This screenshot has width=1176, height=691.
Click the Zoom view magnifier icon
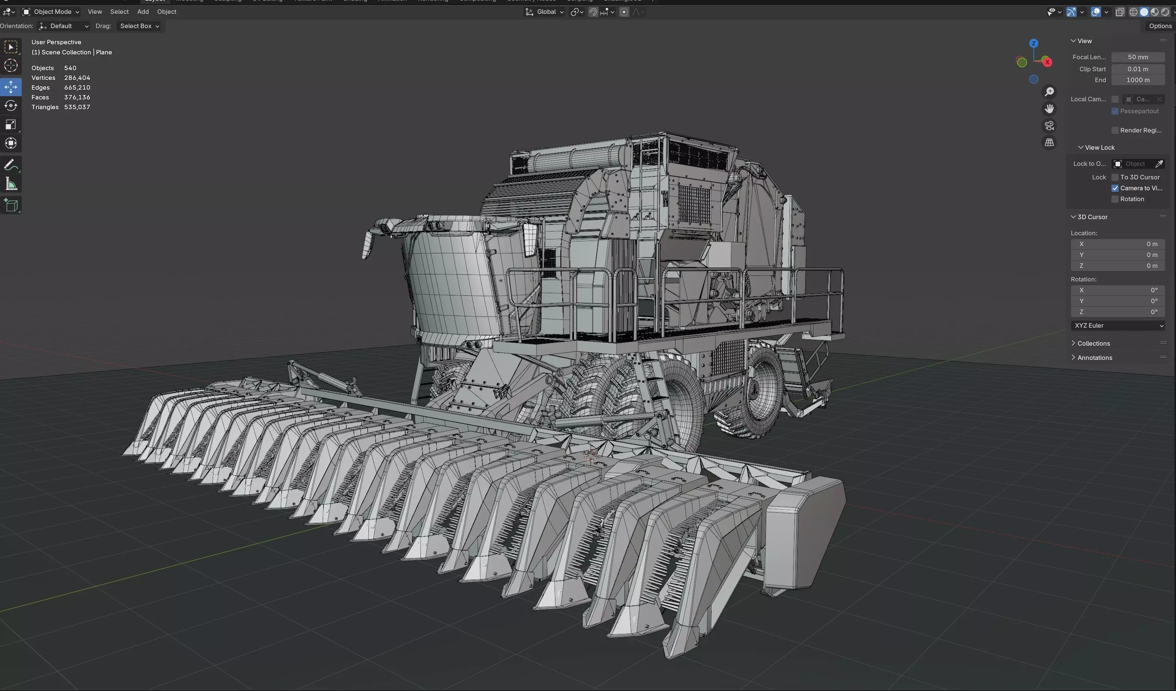coord(1049,92)
